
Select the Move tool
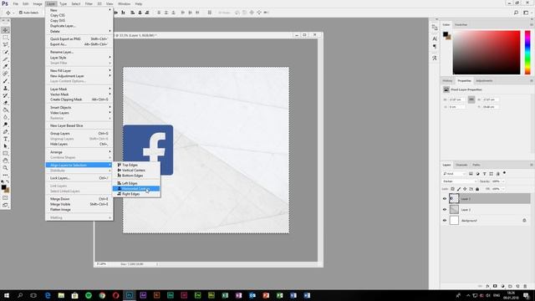pos(6,30)
